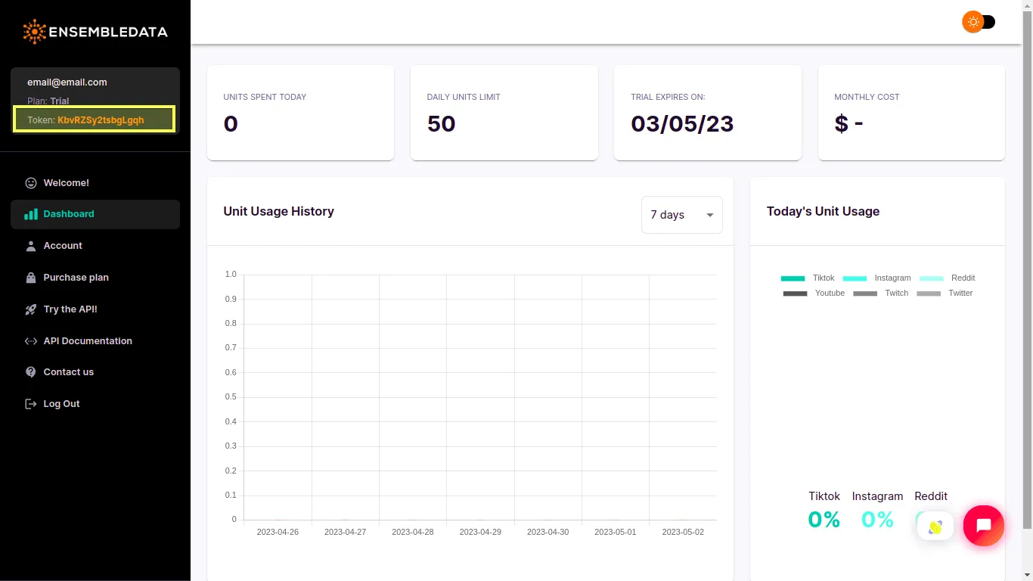
Task: Open the red chat bubble widget
Action: click(983, 525)
